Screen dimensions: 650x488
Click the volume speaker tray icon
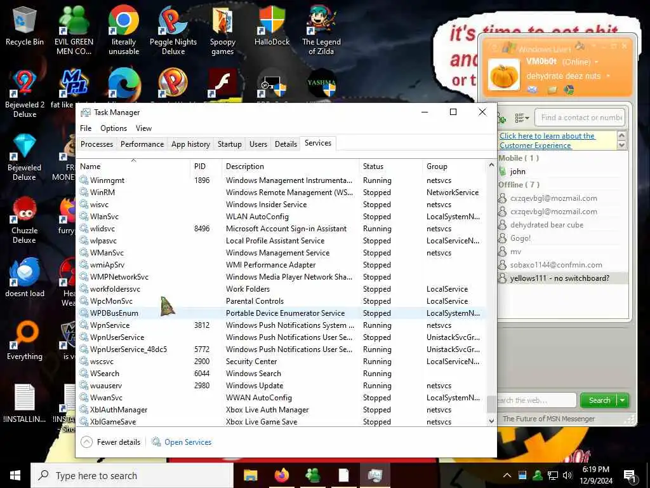pyautogui.click(x=567, y=475)
